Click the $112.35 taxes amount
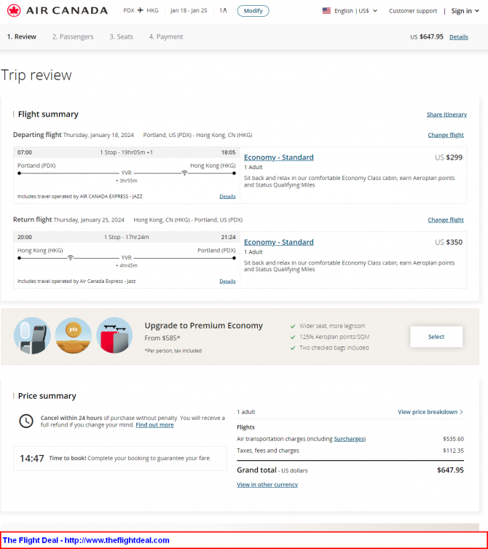488x549 pixels. 453,451
